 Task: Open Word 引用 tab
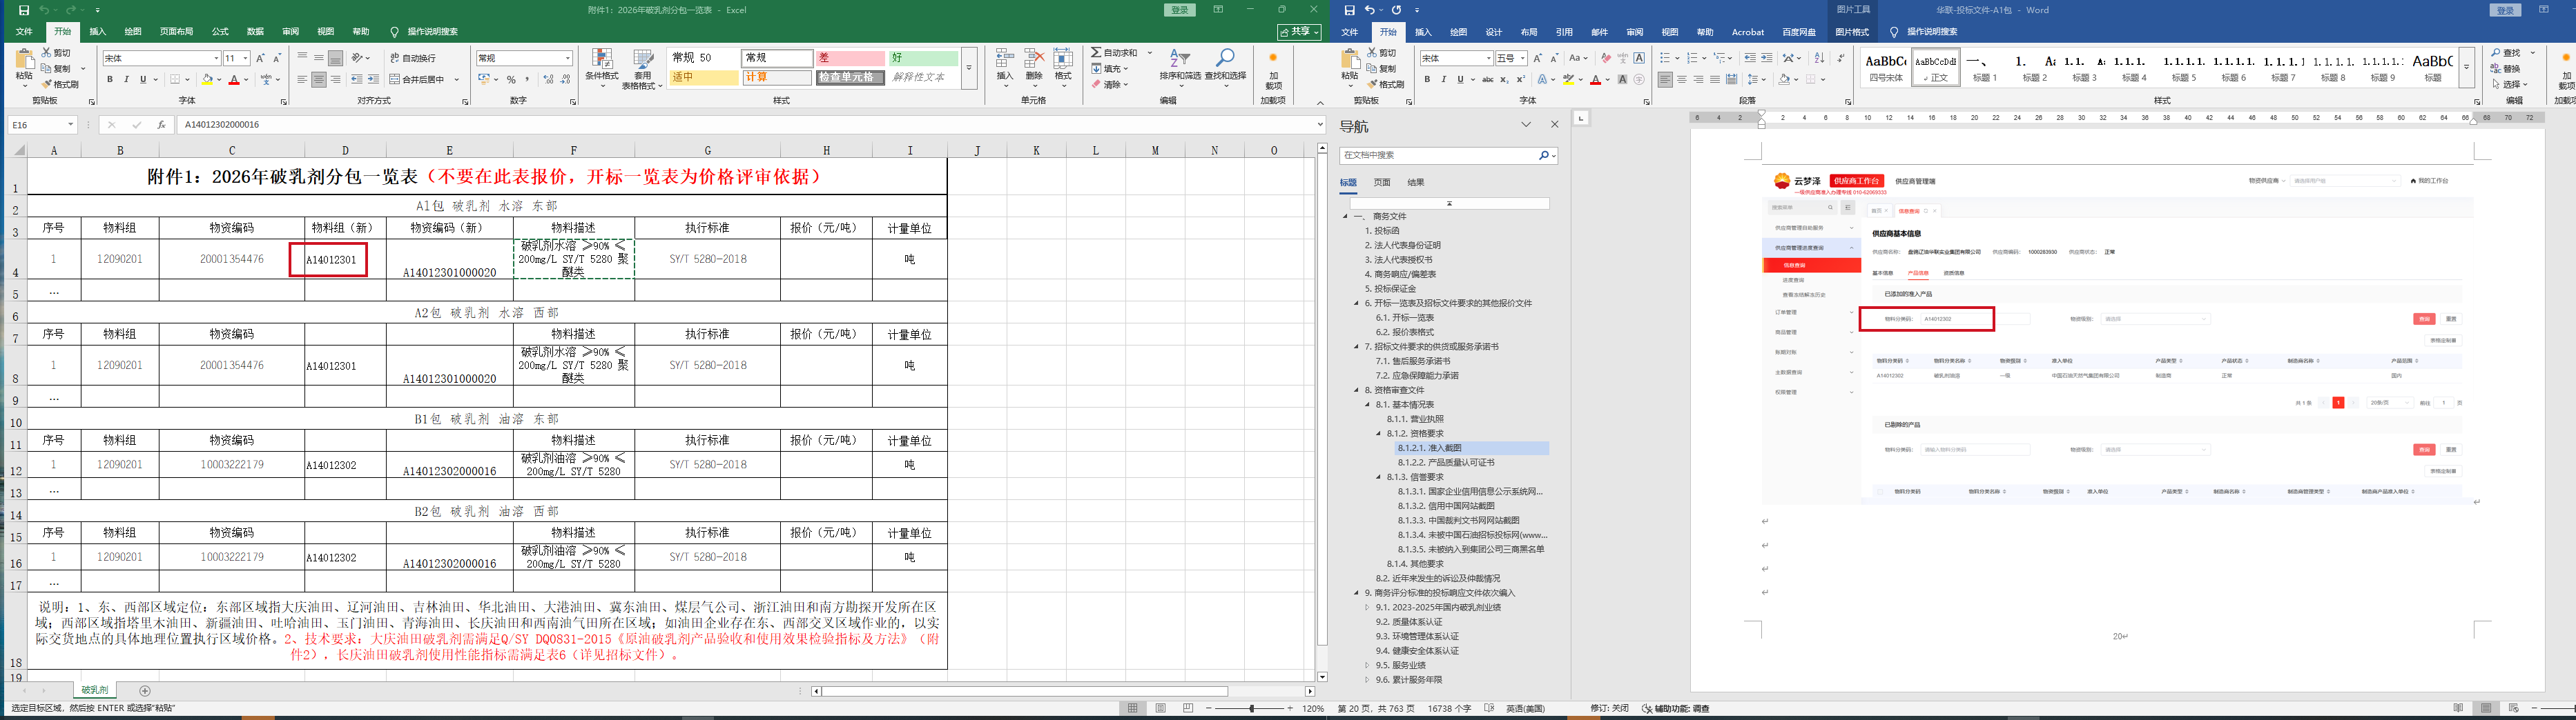(x=1564, y=32)
